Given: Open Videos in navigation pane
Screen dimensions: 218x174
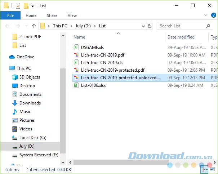Looking at the screenshot, I should [22, 129].
